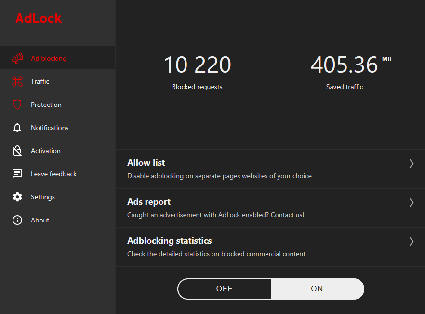The height and width of the screenshot is (314, 425).
Task: Click the Protection shield icon
Action: tap(17, 104)
